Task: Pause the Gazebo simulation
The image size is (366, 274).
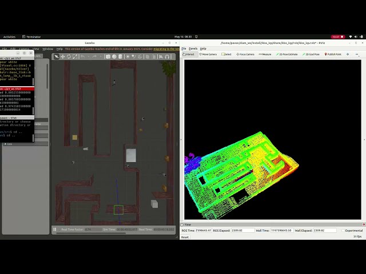Action: pos(55,229)
